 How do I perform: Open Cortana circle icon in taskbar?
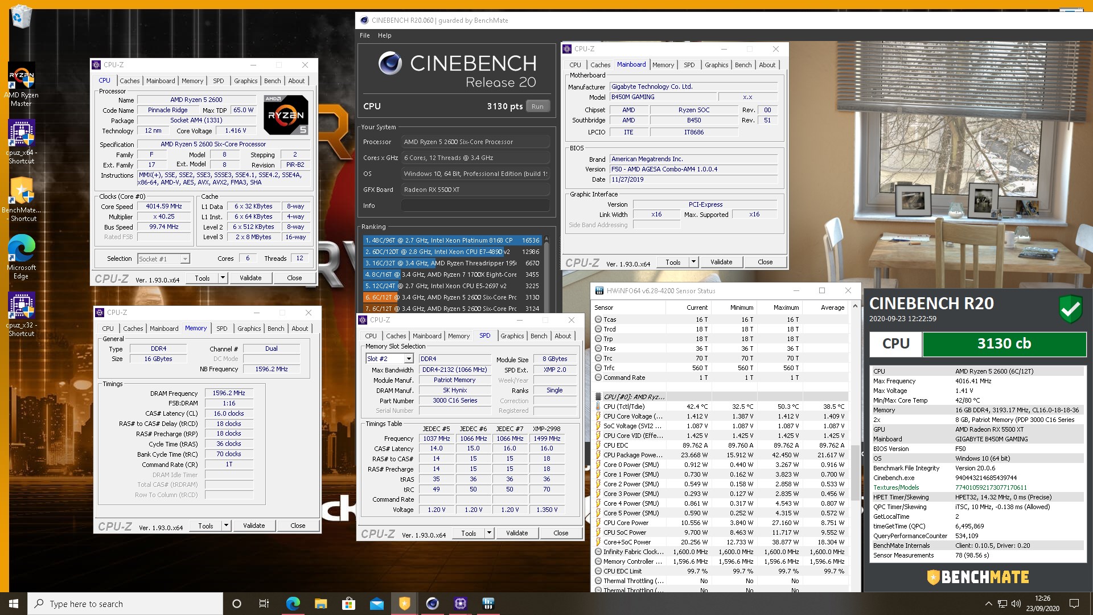click(x=237, y=604)
